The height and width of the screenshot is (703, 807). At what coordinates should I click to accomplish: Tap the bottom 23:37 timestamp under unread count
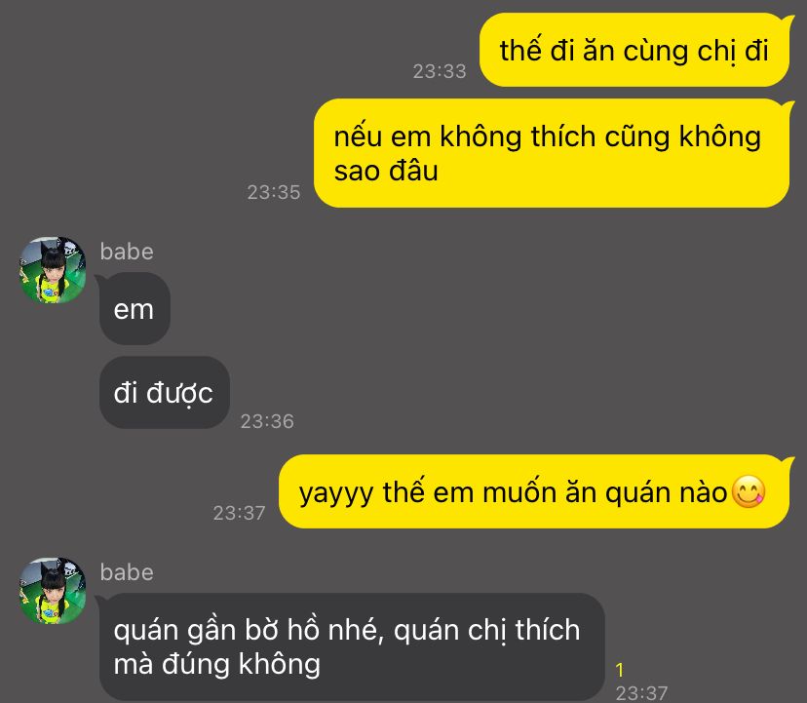pyautogui.click(x=641, y=693)
